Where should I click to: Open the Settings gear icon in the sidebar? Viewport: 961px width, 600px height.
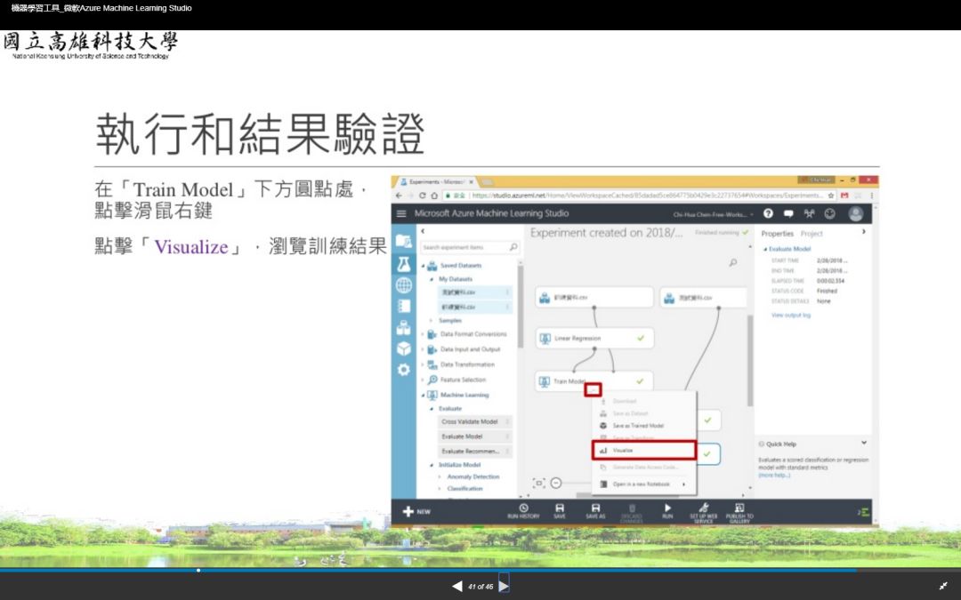click(403, 369)
